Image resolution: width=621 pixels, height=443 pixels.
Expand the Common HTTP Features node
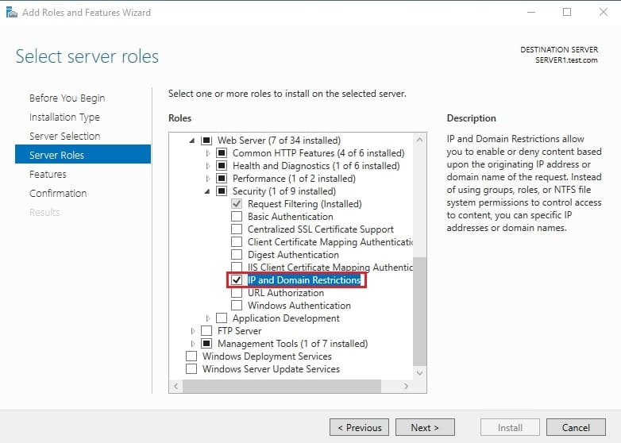click(207, 152)
